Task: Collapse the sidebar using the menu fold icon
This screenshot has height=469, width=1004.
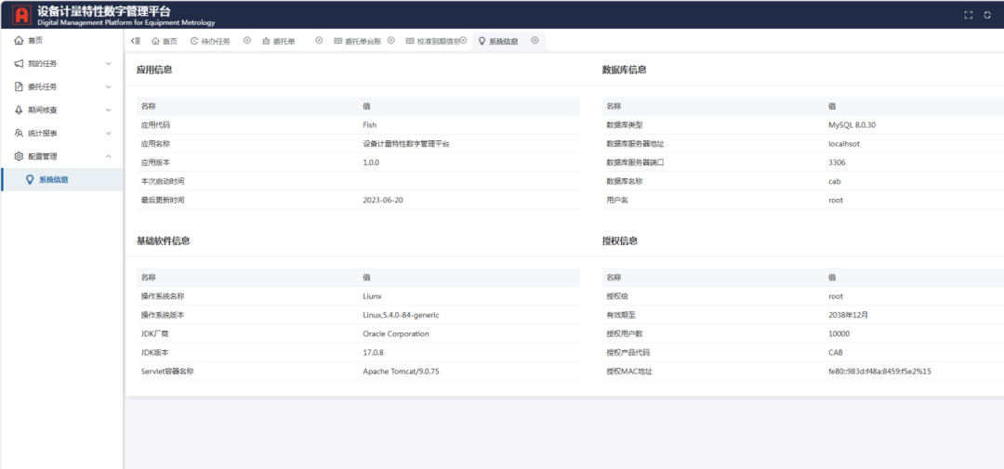Action: pyautogui.click(x=136, y=41)
